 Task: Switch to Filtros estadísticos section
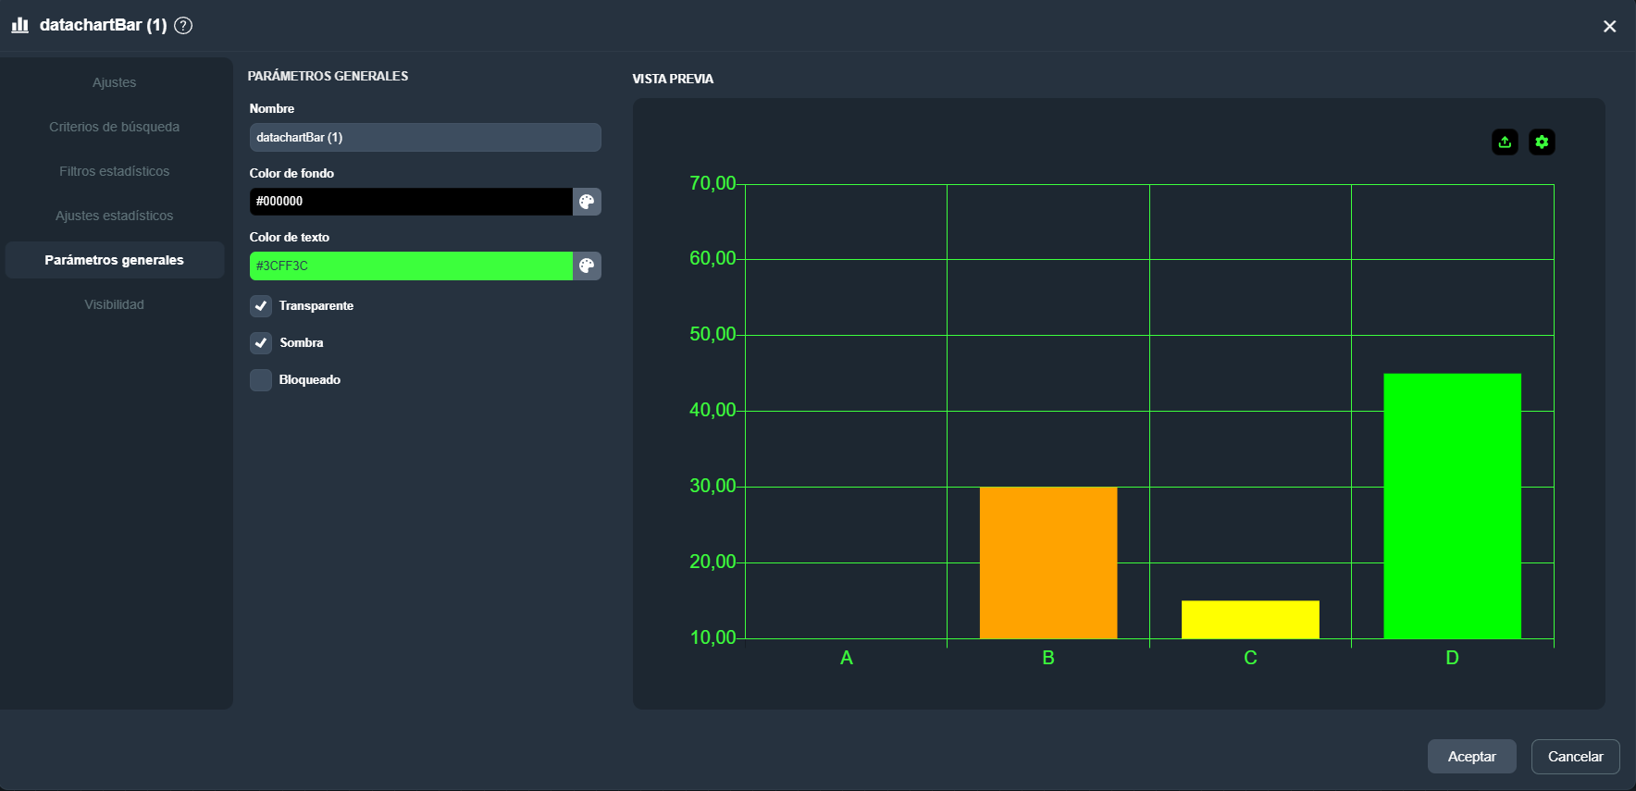(115, 171)
